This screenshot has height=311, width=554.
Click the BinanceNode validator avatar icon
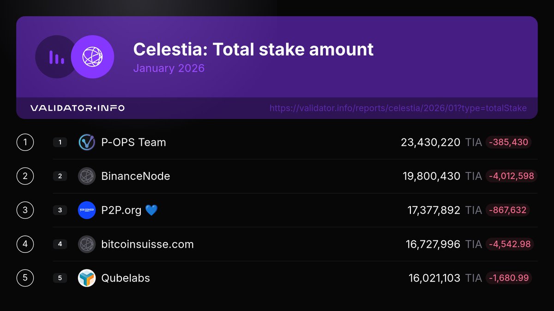pyautogui.click(x=87, y=176)
